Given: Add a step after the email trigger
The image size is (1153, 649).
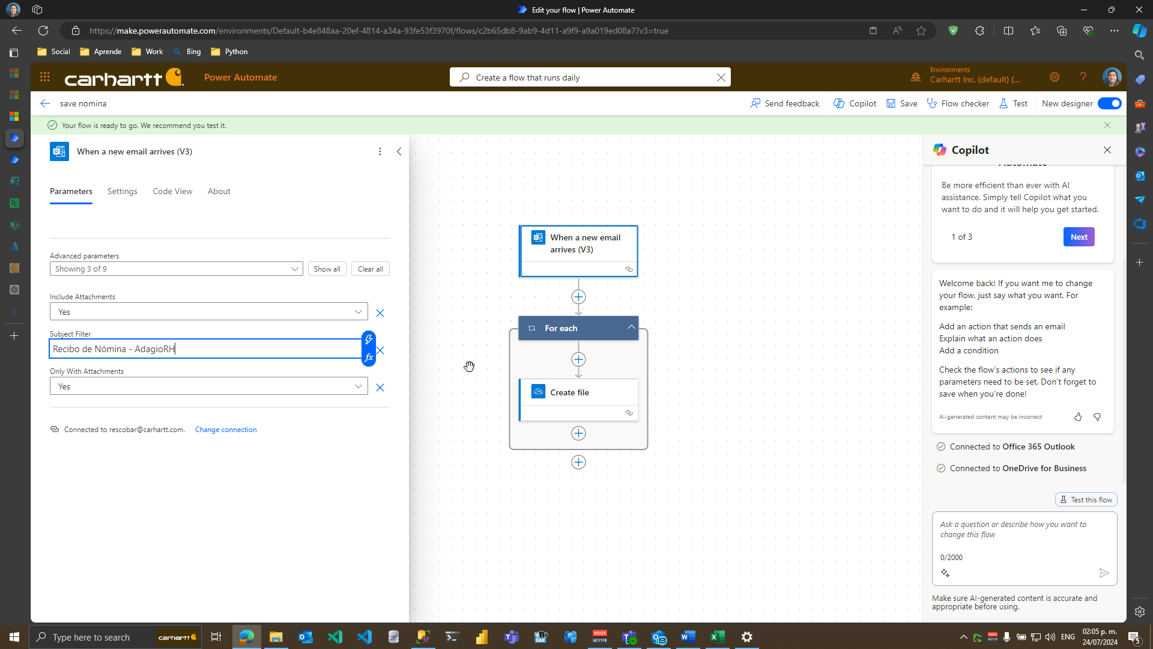Looking at the screenshot, I should click(x=578, y=297).
